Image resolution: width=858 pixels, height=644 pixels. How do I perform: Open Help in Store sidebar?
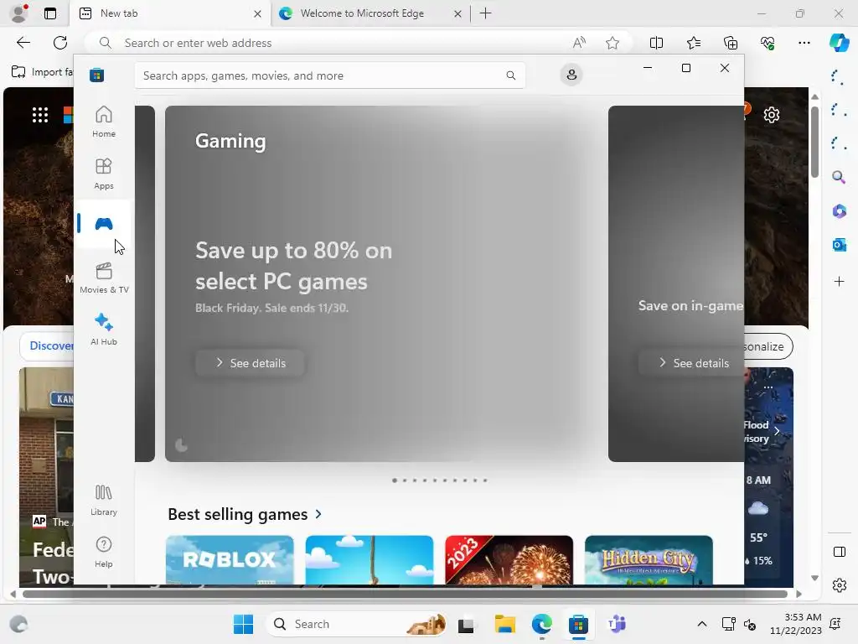(103, 552)
